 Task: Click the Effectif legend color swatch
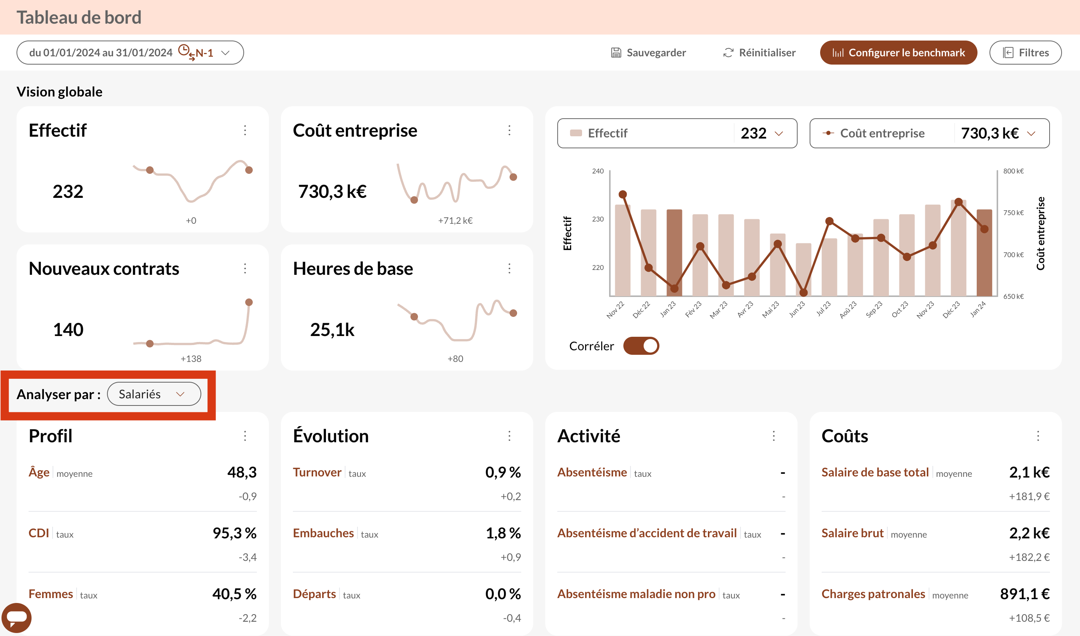coord(576,133)
